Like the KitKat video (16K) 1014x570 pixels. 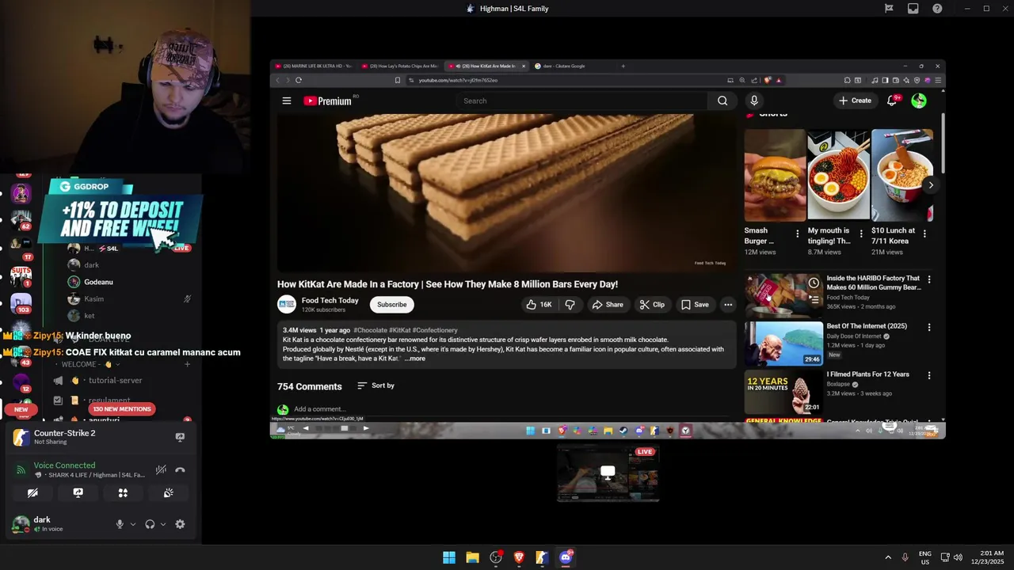click(x=539, y=305)
